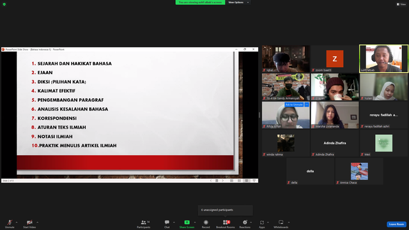The width and height of the screenshot is (409, 230).
Task: Click the green Share Screen button
Action: pyautogui.click(x=187, y=224)
